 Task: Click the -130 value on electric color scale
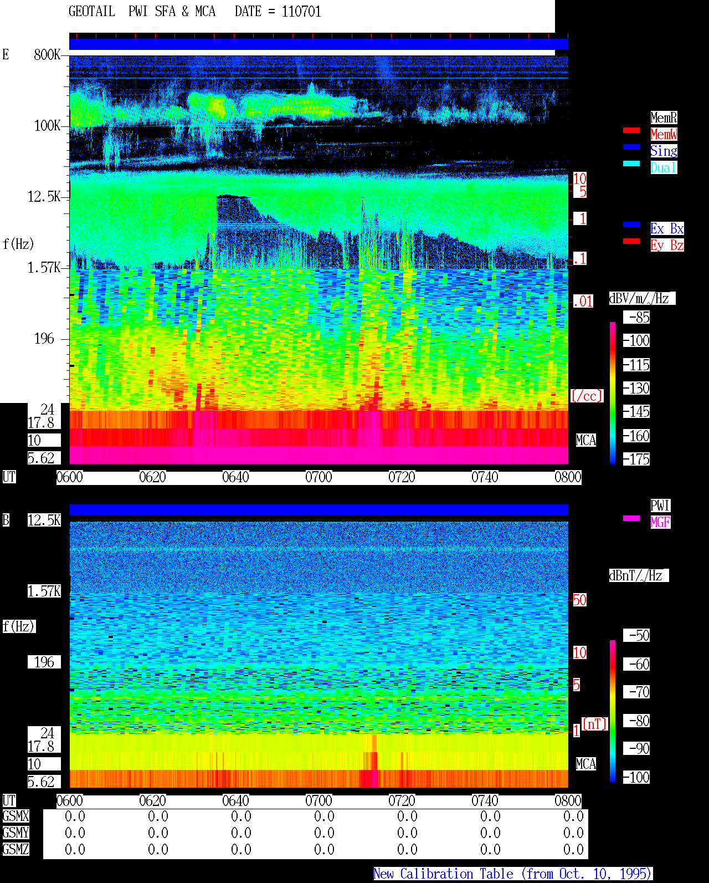coord(636,389)
